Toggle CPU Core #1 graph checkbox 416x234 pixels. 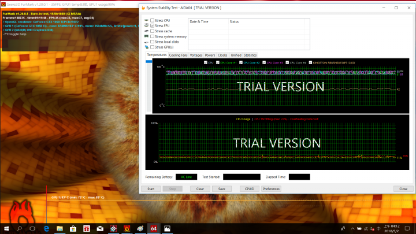(x=218, y=62)
